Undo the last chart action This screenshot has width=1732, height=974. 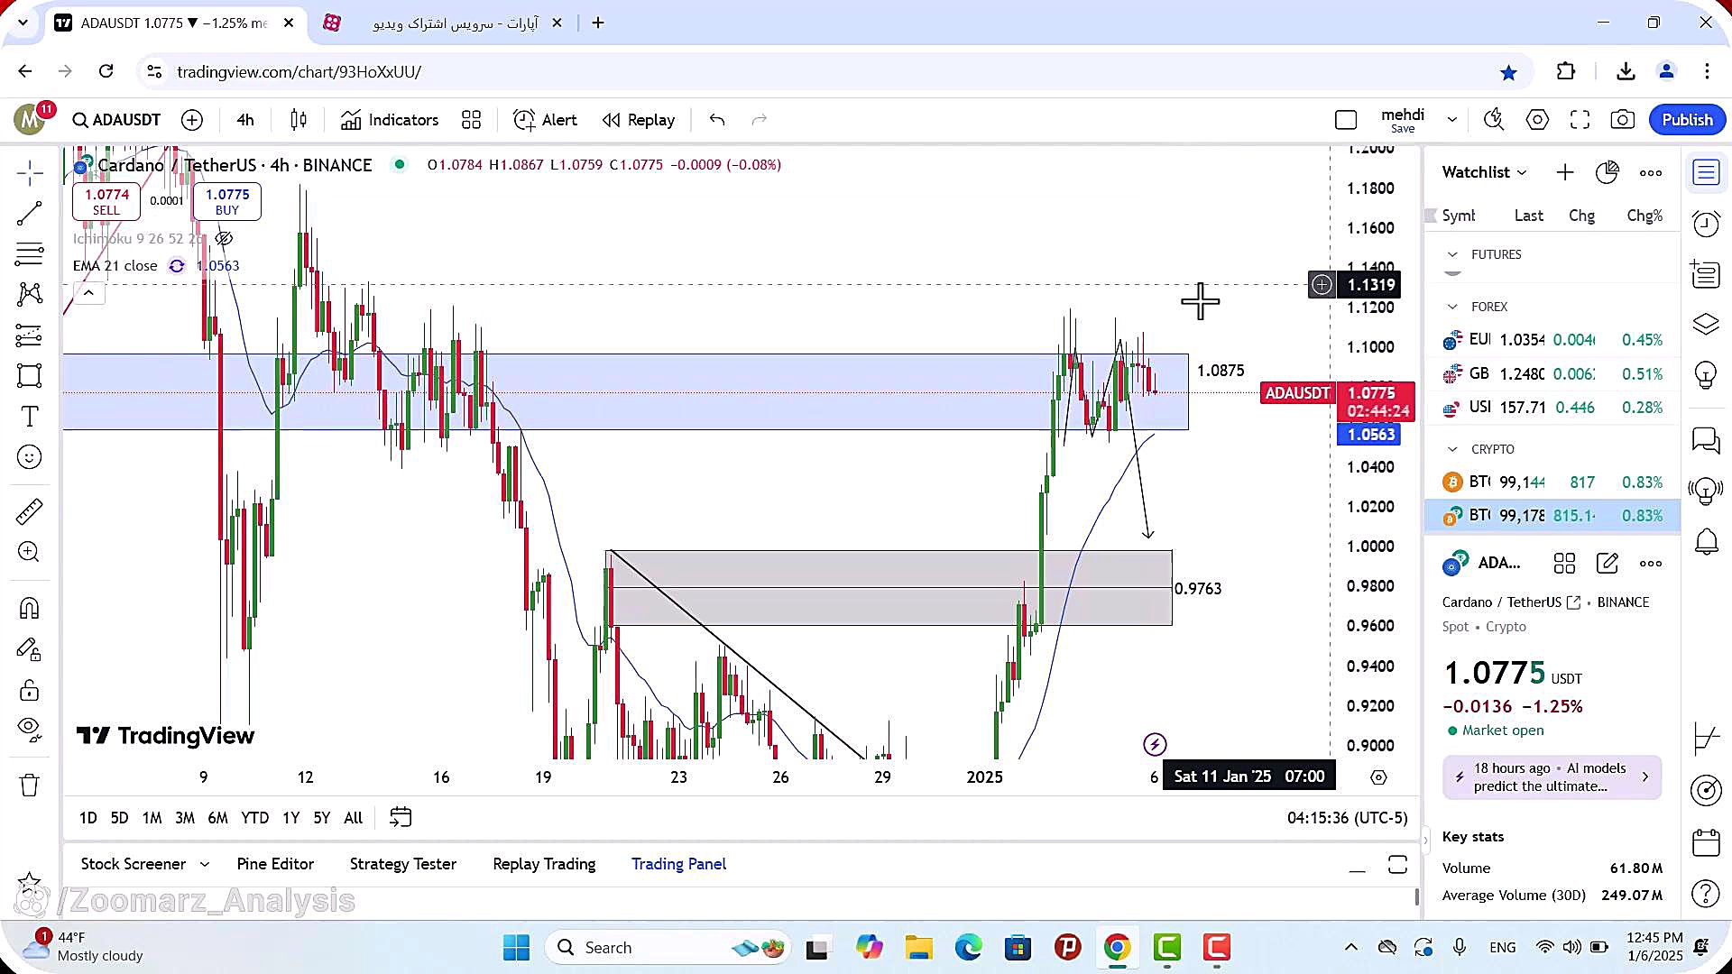[717, 120]
